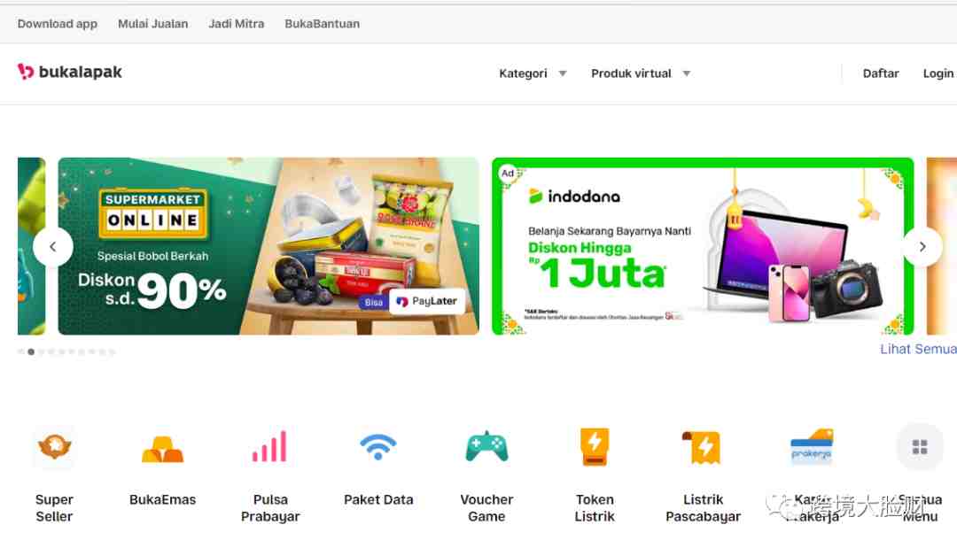This screenshot has width=957, height=548.
Task: Select the Voucher Game controller icon
Action: coord(486,447)
